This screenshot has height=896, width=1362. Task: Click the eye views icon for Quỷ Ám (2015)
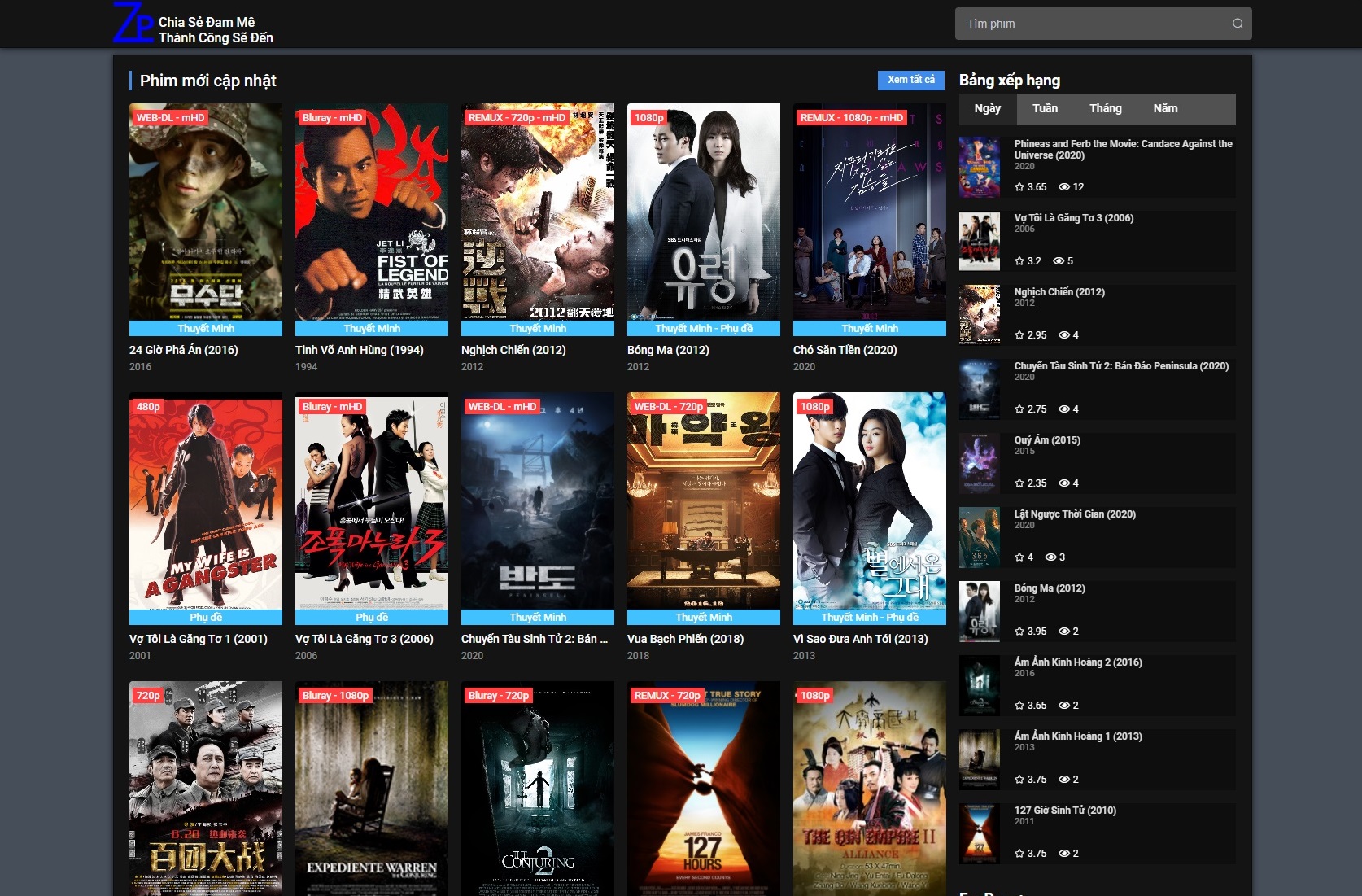click(x=1063, y=483)
